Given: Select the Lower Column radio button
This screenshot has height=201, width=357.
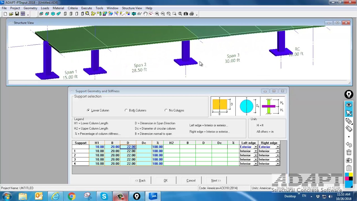Looking at the screenshot, I should coord(88,110).
